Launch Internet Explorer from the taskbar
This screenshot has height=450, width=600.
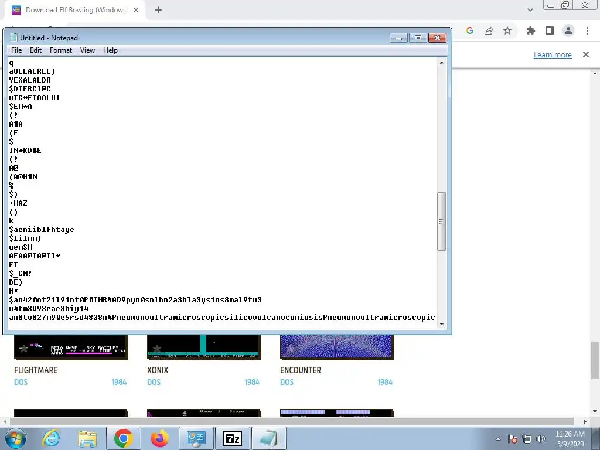(51, 438)
